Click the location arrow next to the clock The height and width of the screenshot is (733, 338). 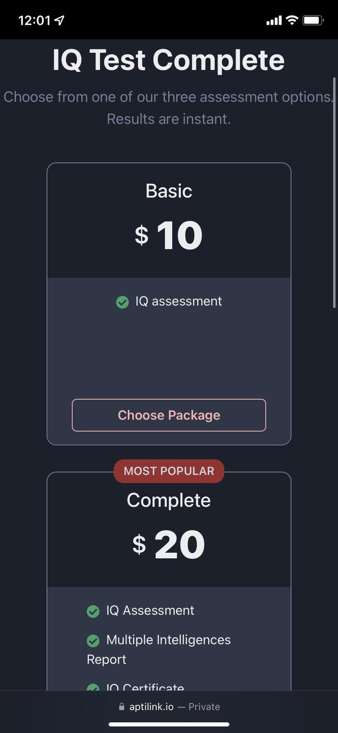point(59,20)
